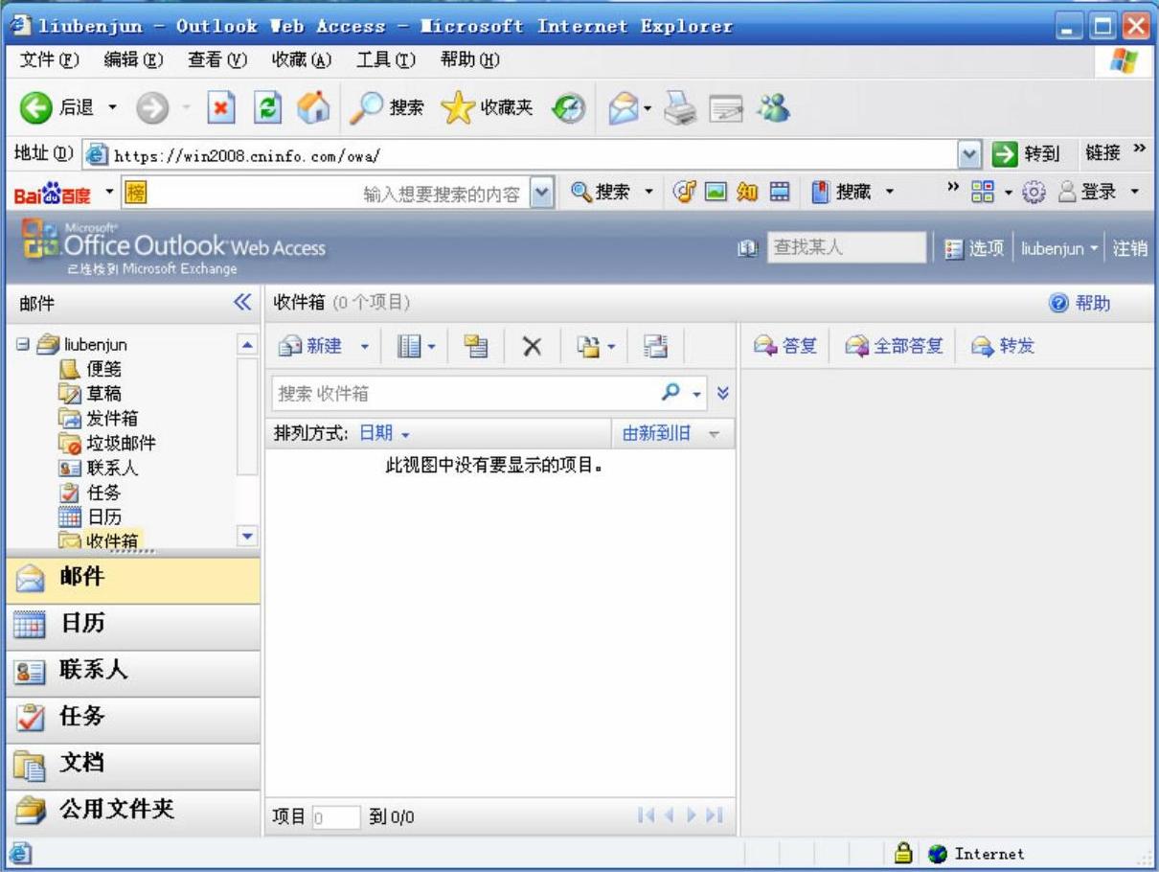Open the 后退 back history dropdown arrow
This screenshot has height=872, width=1159.
click(x=113, y=108)
